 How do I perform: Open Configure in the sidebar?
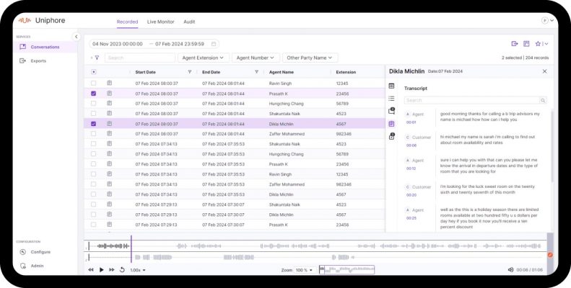point(40,252)
